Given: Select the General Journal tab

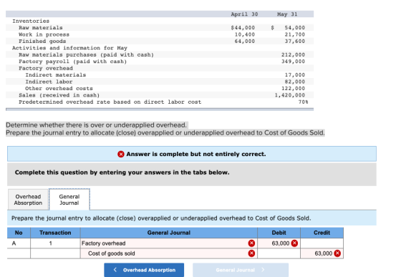Looking at the screenshot, I should pyautogui.click(x=69, y=200).
